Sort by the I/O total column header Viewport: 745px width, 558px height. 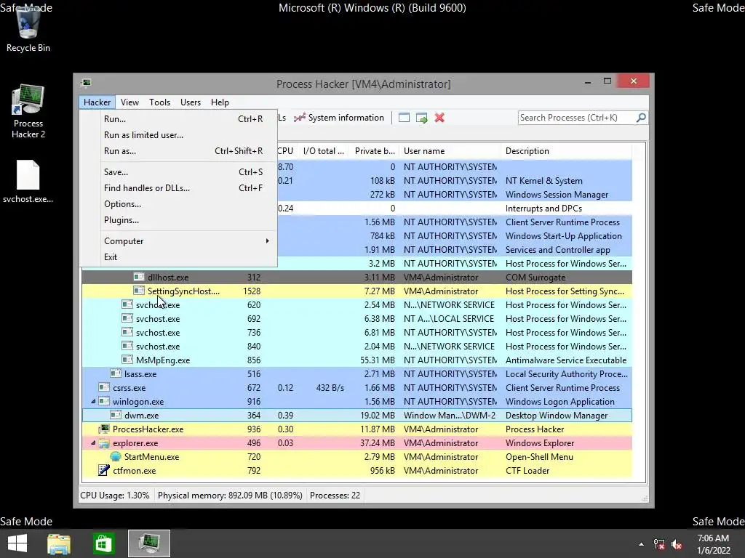(x=324, y=151)
